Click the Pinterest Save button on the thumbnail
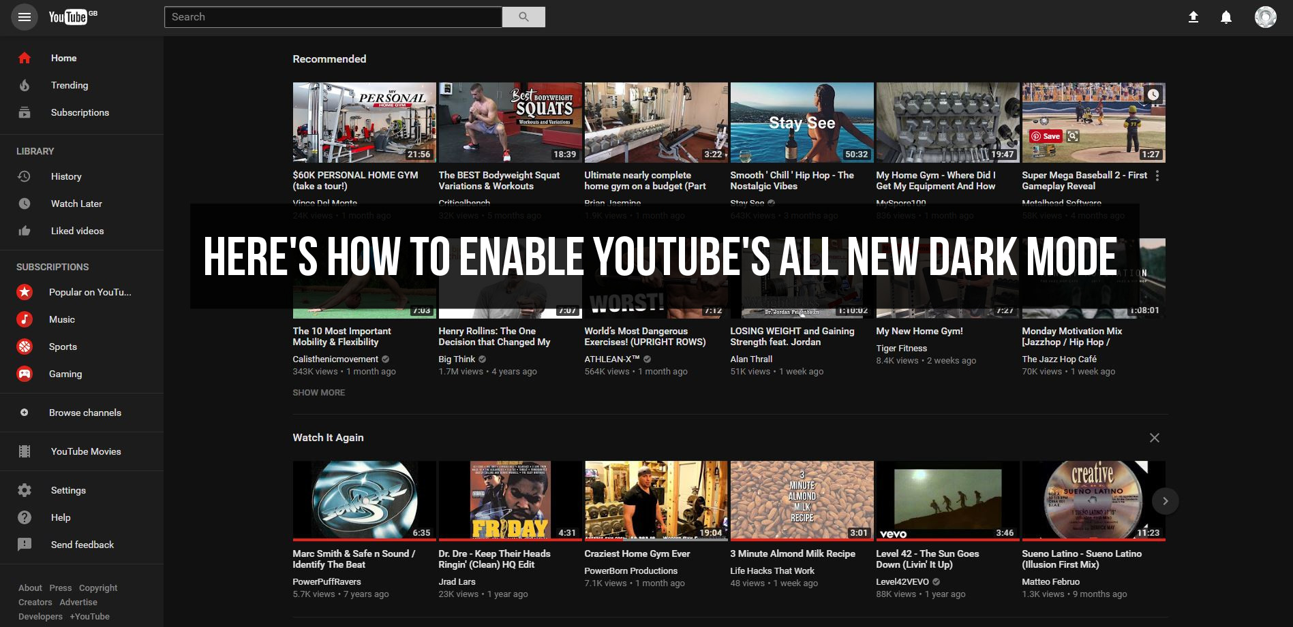The width and height of the screenshot is (1293, 627). [x=1046, y=136]
